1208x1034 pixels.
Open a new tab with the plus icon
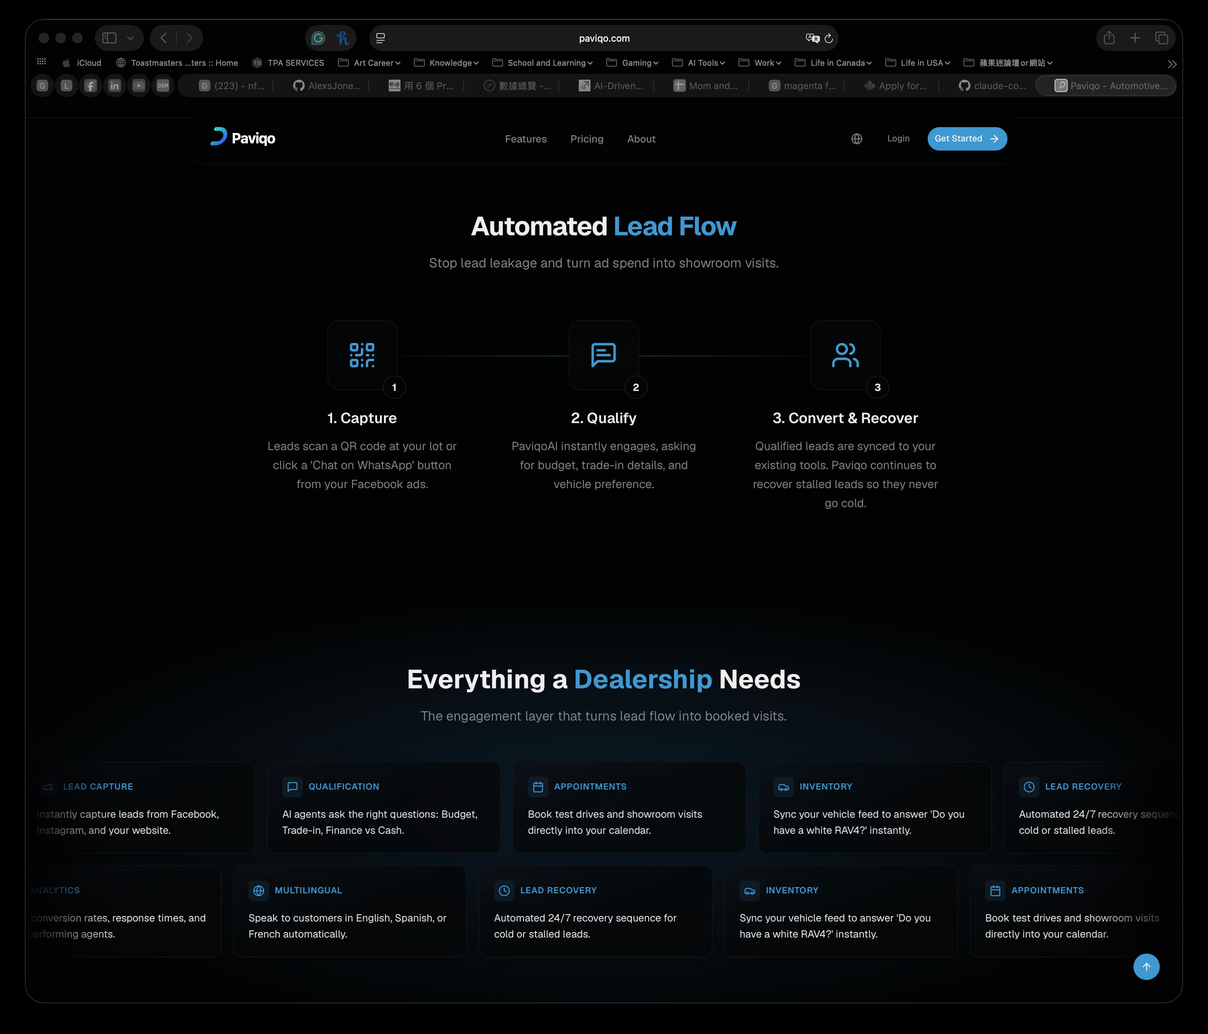pyautogui.click(x=1135, y=38)
